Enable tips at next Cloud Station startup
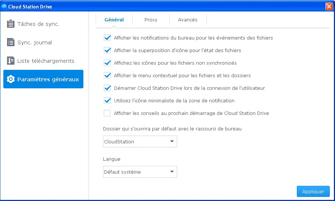 point(107,113)
